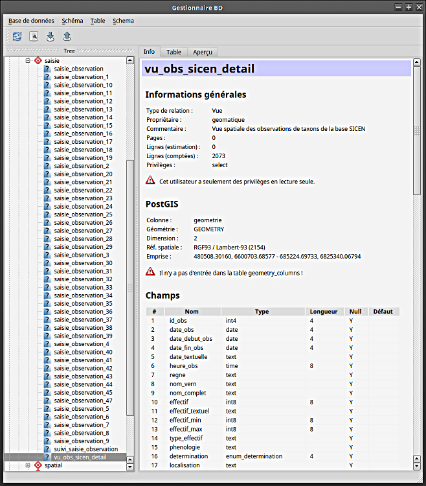Switch to the Aperçu tab
Image resolution: width=426 pixels, height=486 pixels.
click(x=202, y=52)
